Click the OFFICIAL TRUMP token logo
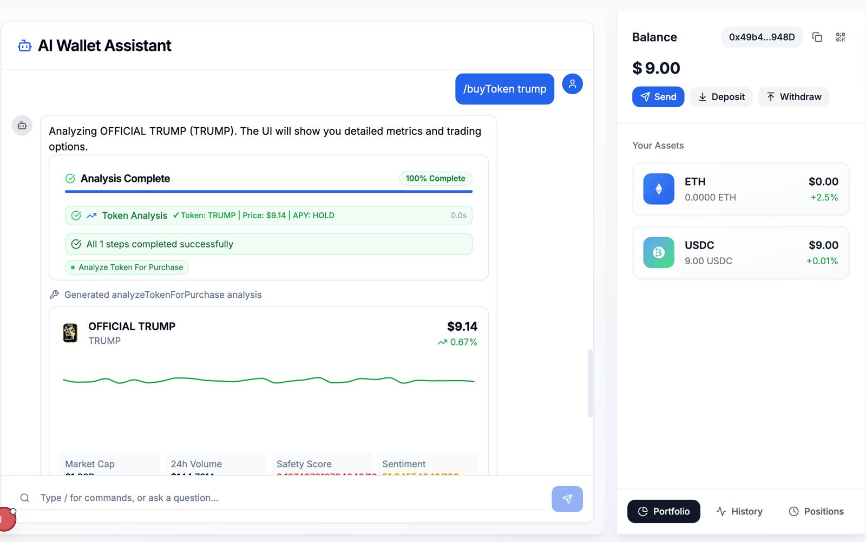 point(70,333)
